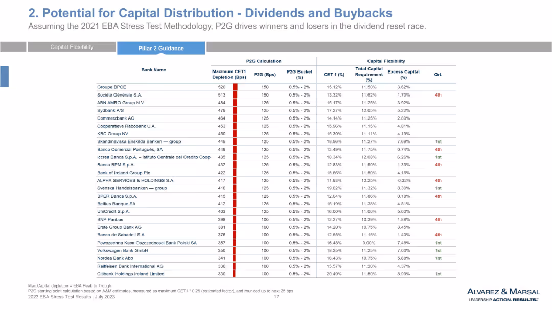
Task: Click excess capital value 8.99%
Action: tap(403, 274)
